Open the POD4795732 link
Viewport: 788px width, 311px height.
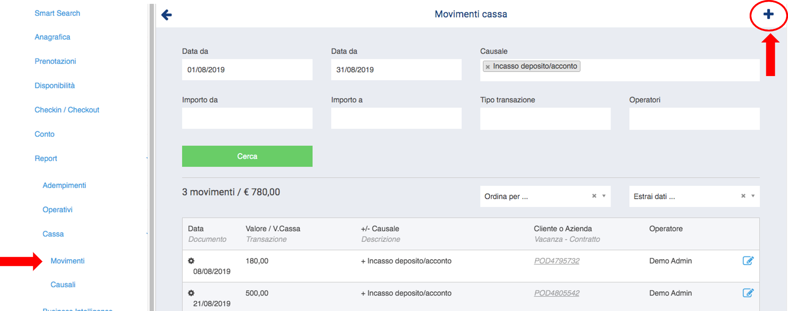(557, 261)
